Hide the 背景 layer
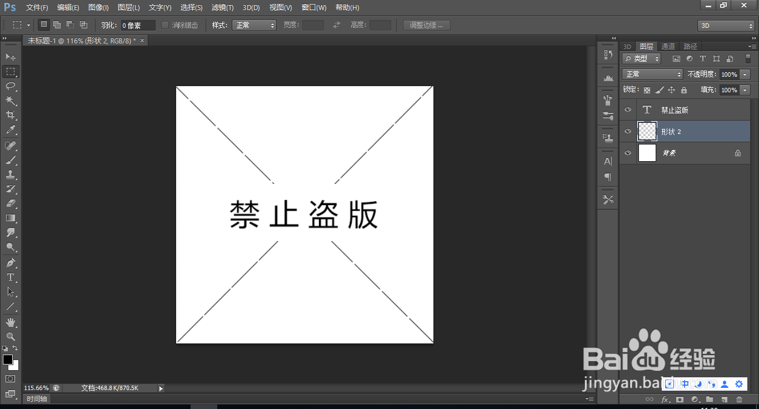Viewport: 759px width, 409px height. tap(628, 153)
